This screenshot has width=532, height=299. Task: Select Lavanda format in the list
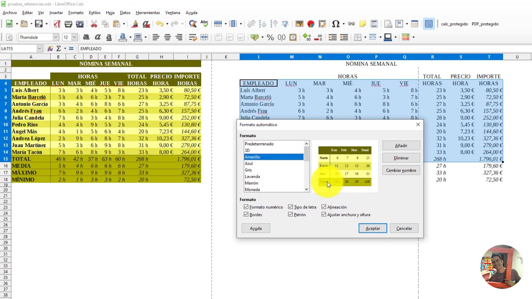point(273,176)
